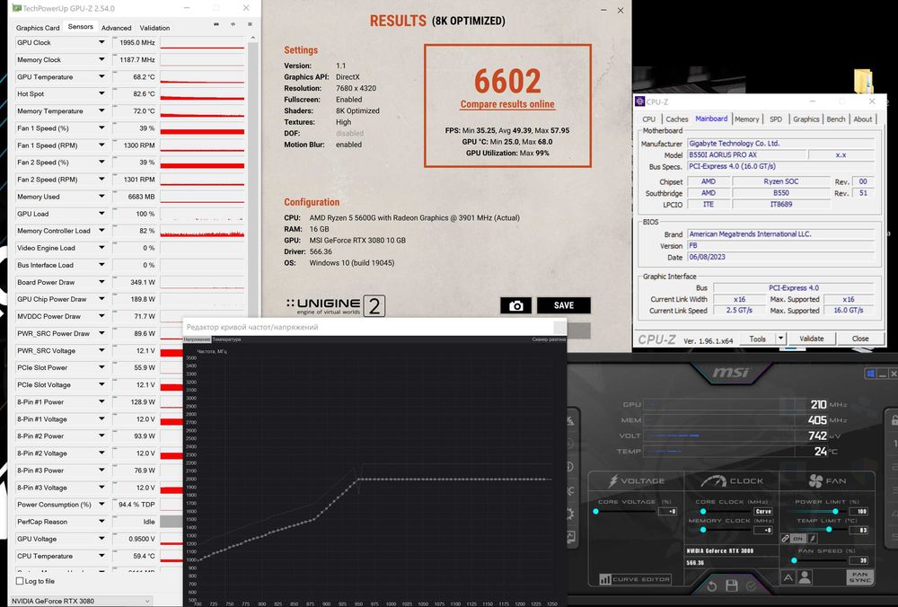Open CPU-Z Tools dropdown arrow

coord(780,339)
